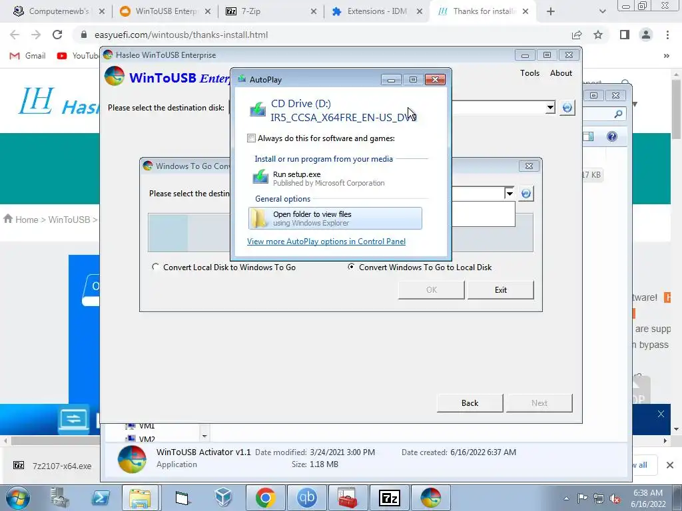Select VM2 in Explorer tree
Viewport: 682px width, 511px height.
click(x=147, y=439)
